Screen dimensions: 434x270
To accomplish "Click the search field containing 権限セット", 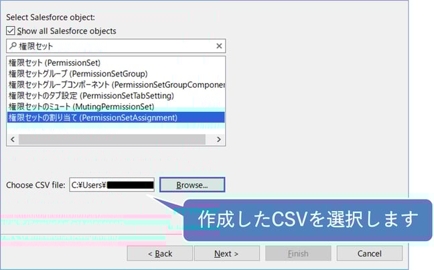I will click(116, 46).
